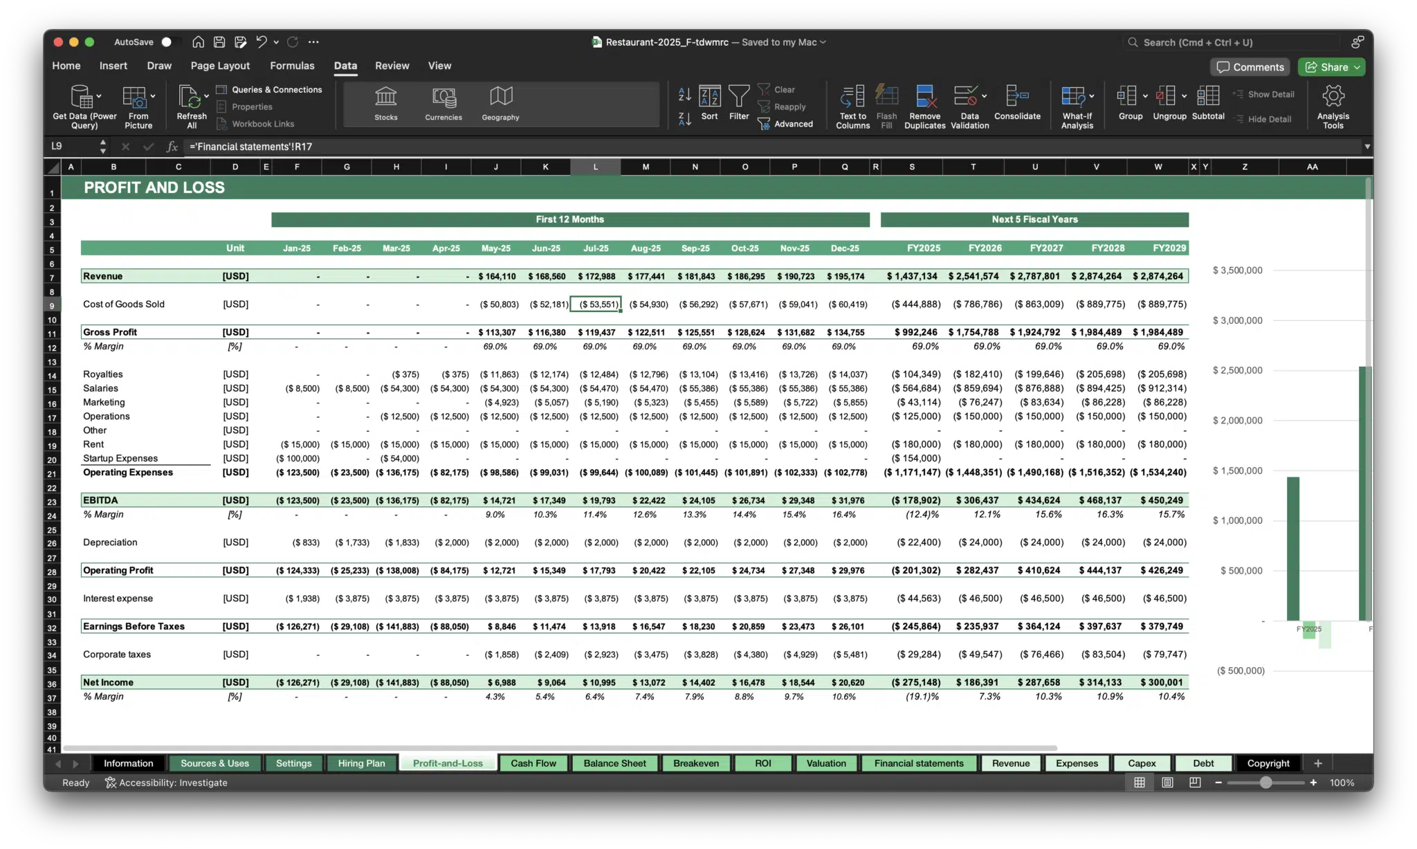The image size is (1417, 849).
Task: Click the Home icon in title bar
Action: tap(198, 42)
